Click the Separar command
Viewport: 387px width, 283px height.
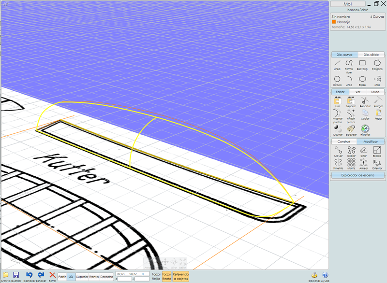coord(351,102)
